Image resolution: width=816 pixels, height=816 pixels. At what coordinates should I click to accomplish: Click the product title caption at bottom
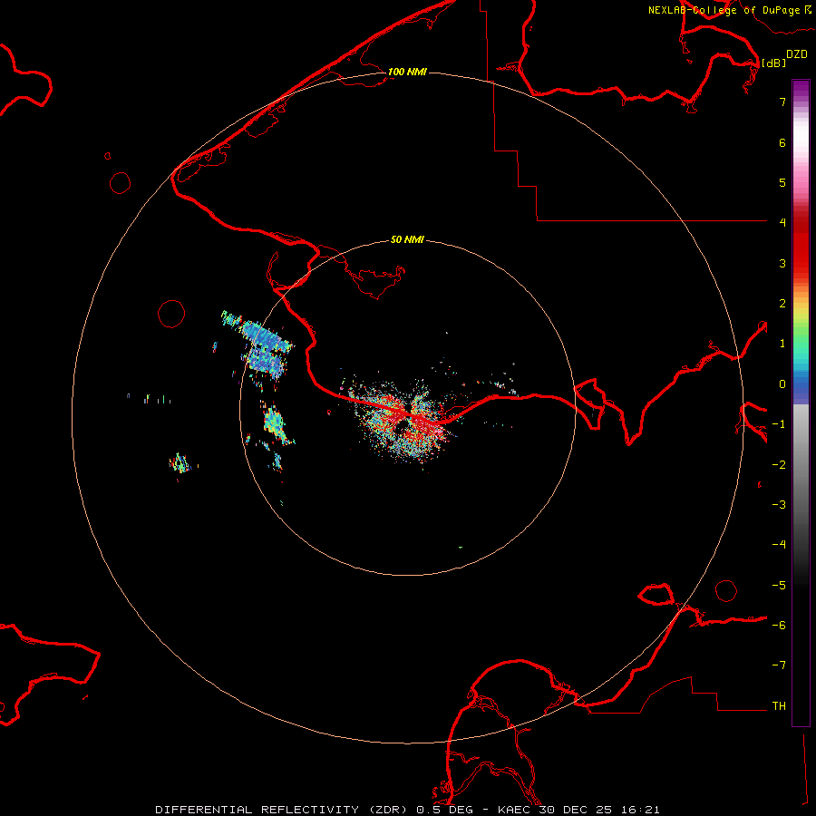407,810
